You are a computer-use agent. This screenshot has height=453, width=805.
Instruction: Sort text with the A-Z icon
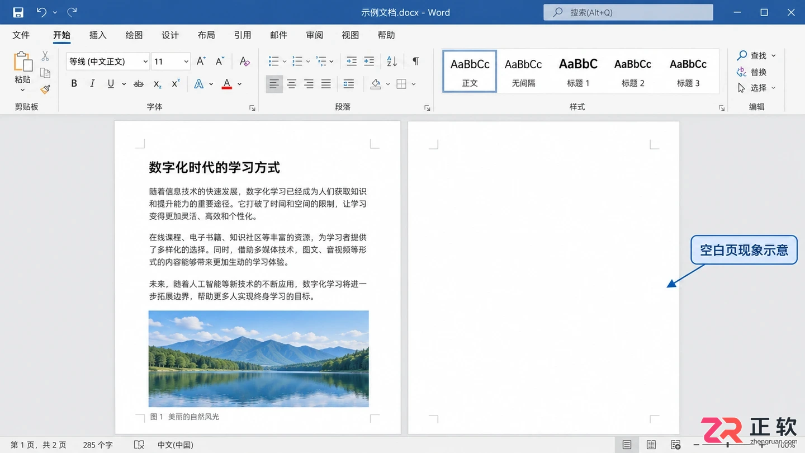tap(392, 61)
